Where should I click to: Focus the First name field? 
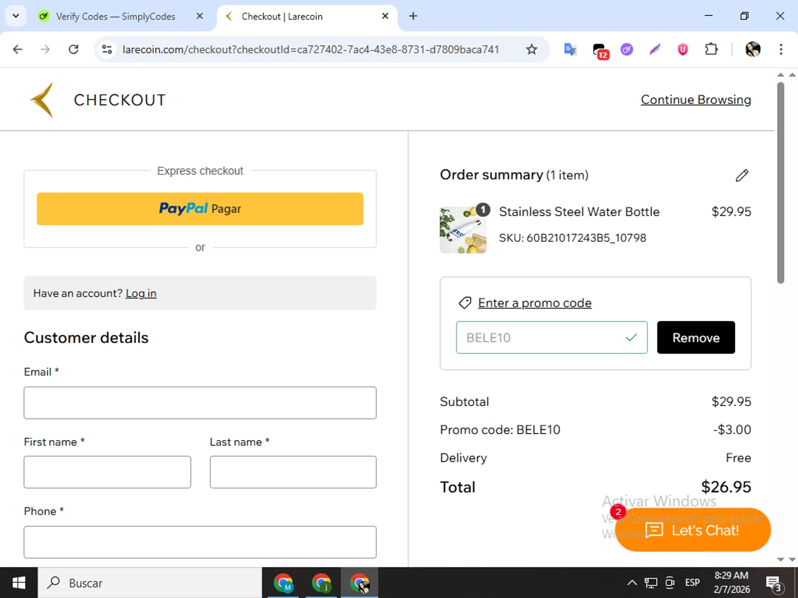click(x=107, y=472)
